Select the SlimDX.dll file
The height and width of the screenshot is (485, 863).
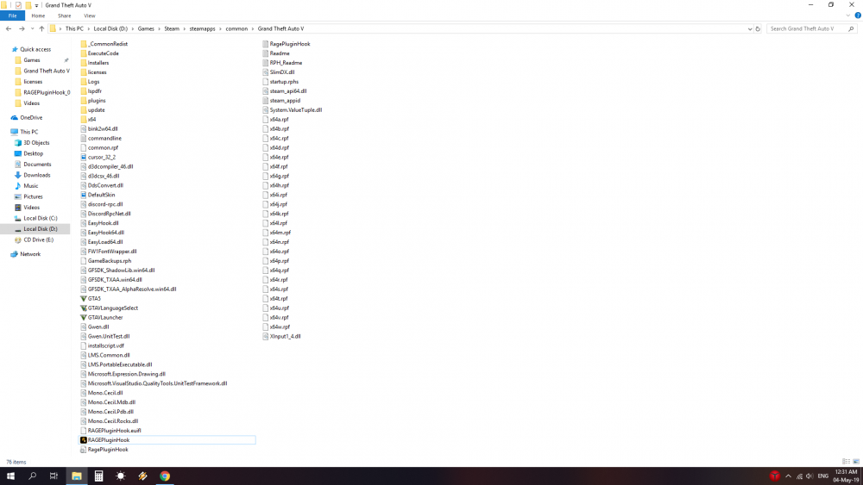point(281,72)
